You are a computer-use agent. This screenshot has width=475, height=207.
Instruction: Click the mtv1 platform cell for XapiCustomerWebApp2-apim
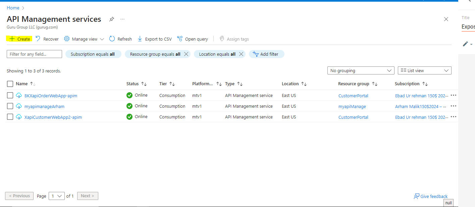click(197, 117)
